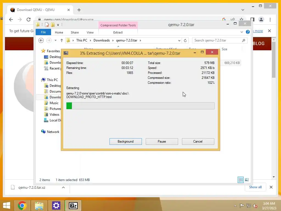Open the Chrome tab search chevron

point(243,10)
